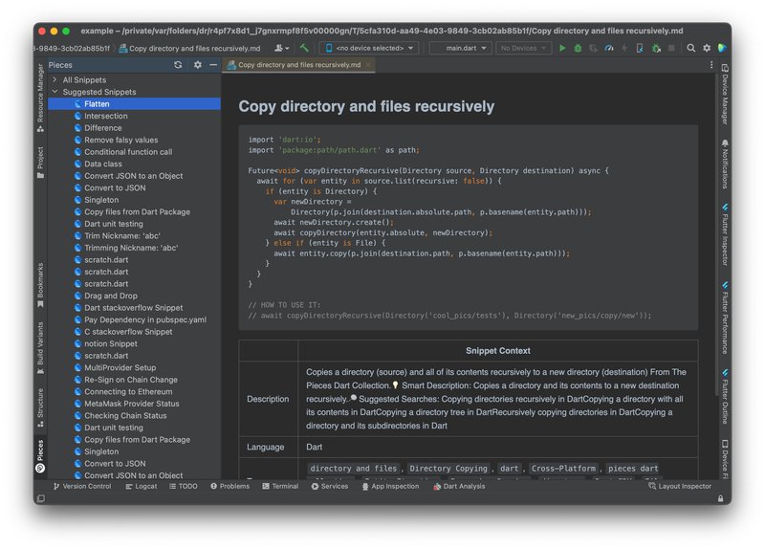Viewport: 765px width, 549px height.
Task: Open the Device Manager right side tab
Action: tap(725, 94)
